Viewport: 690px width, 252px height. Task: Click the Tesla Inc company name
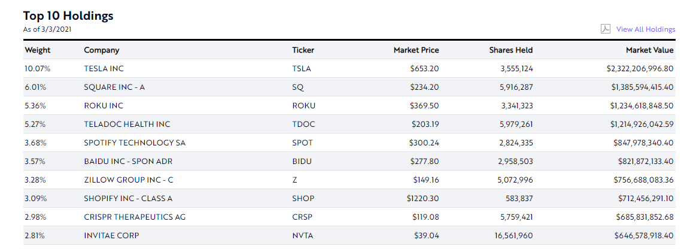point(104,69)
